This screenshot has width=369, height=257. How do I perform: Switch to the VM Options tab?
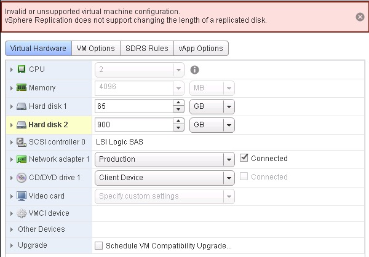click(96, 49)
